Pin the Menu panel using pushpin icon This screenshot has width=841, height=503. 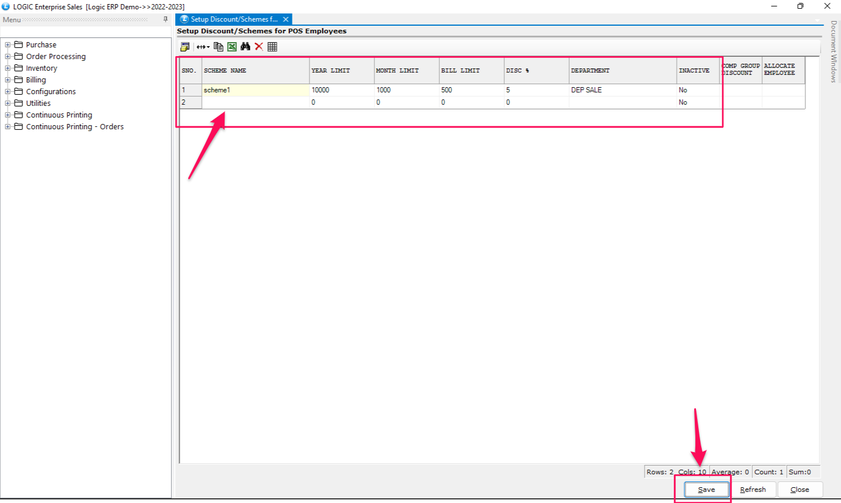pyautogui.click(x=166, y=19)
